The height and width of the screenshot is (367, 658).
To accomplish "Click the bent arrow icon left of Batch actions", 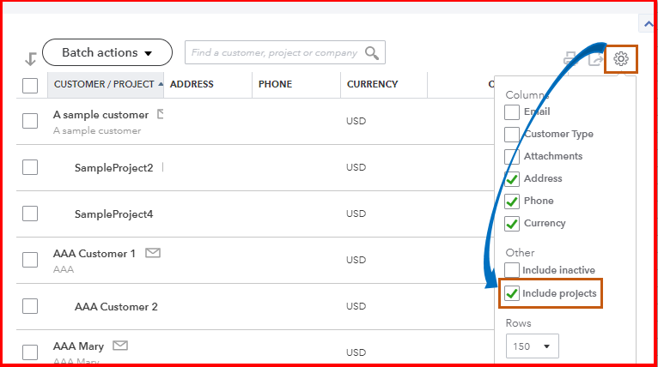I will pyautogui.click(x=30, y=58).
